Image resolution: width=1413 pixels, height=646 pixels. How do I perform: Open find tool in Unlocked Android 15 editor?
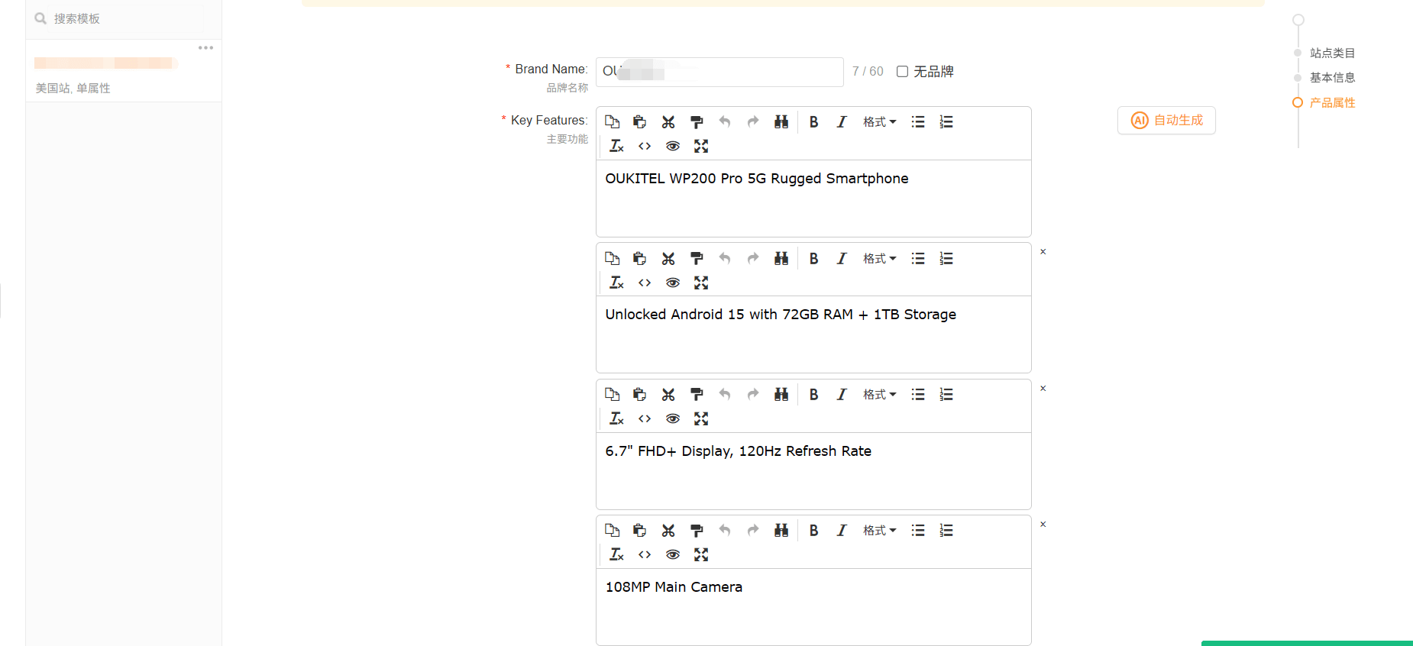(x=781, y=259)
